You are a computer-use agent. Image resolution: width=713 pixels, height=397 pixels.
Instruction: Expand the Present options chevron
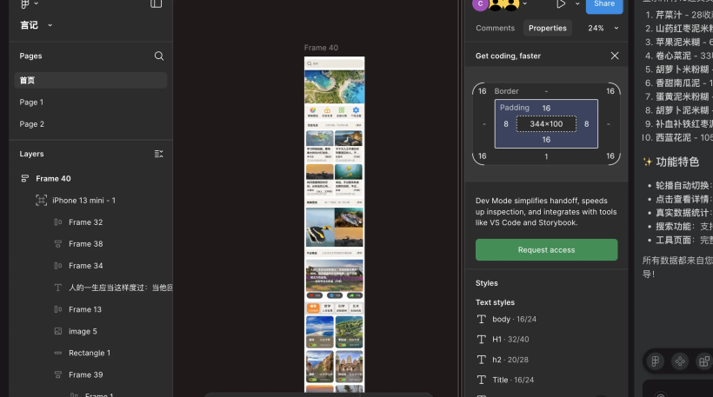tap(576, 4)
